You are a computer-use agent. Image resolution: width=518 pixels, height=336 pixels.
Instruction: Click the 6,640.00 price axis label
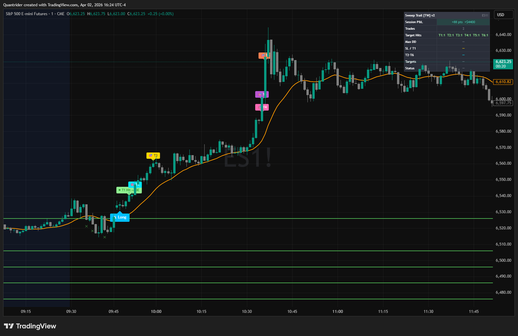(x=504, y=34)
